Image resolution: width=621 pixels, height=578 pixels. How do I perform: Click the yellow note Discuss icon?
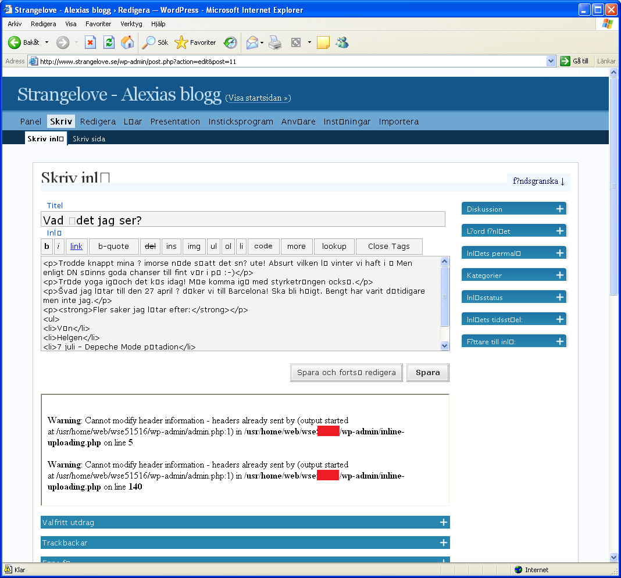click(x=323, y=42)
